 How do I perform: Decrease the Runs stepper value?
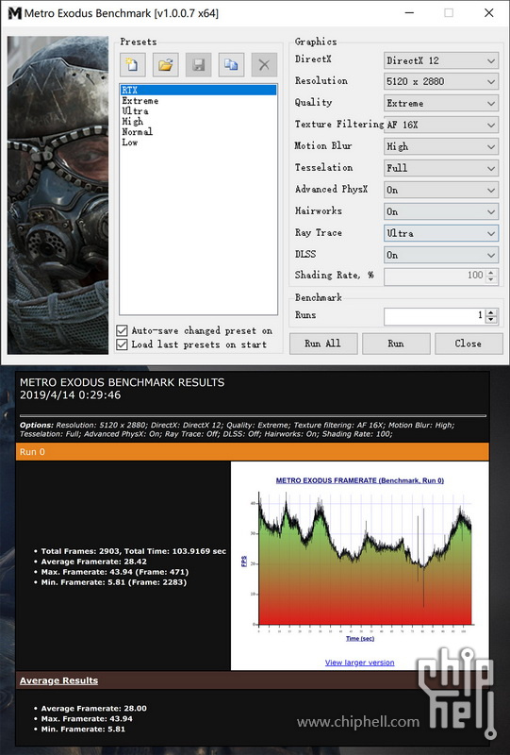[491, 320]
